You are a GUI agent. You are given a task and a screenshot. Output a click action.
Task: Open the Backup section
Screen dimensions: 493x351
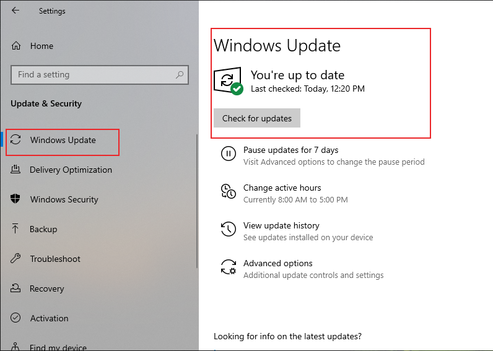pyautogui.click(x=43, y=229)
